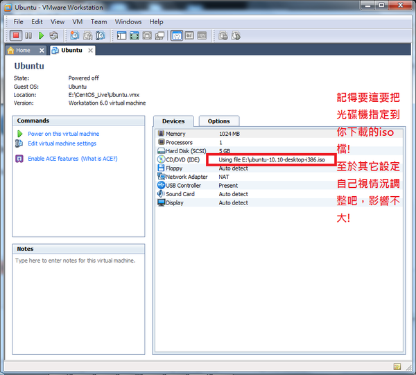Close the Home tab
The height and width of the screenshot is (375, 416).
pyautogui.click(x=42, y=51)
